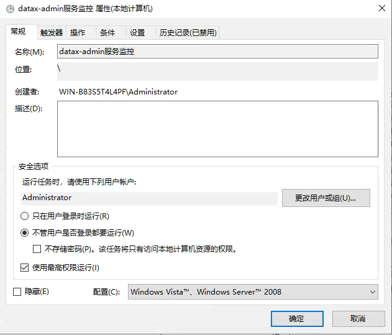
Task: Click the 描述(D): label
Action: (29, 109)
